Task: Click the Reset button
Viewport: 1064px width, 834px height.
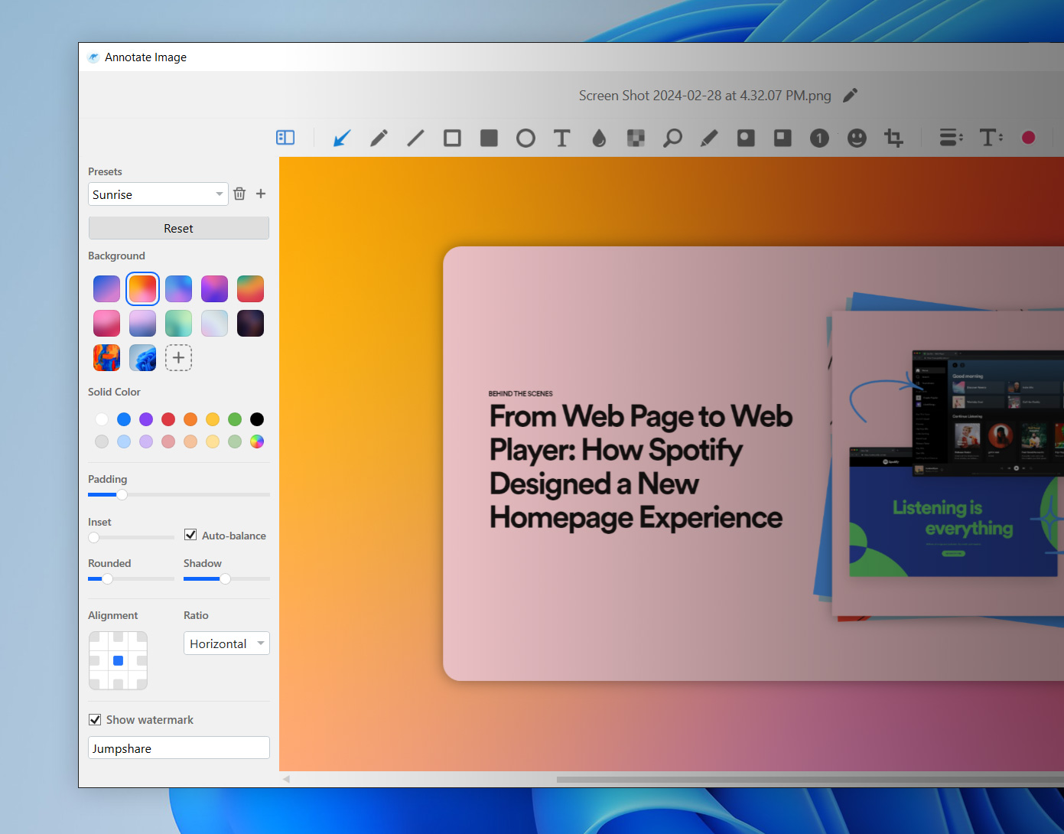Action: [178, 228]
